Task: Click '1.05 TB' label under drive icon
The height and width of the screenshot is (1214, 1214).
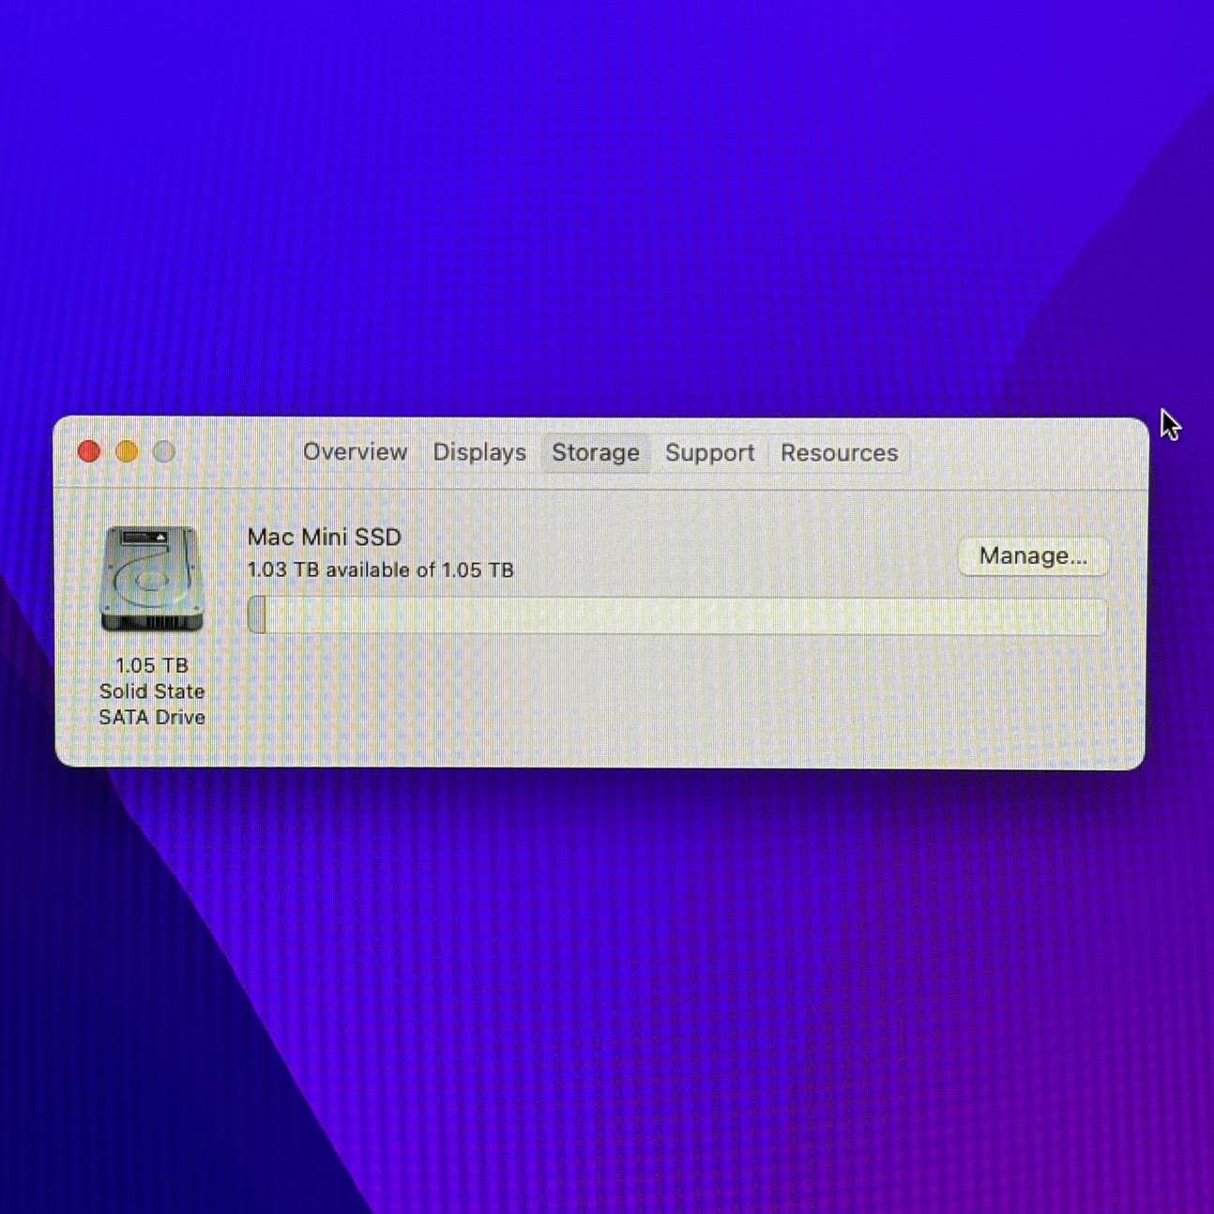Action: (x=152, y=665)
